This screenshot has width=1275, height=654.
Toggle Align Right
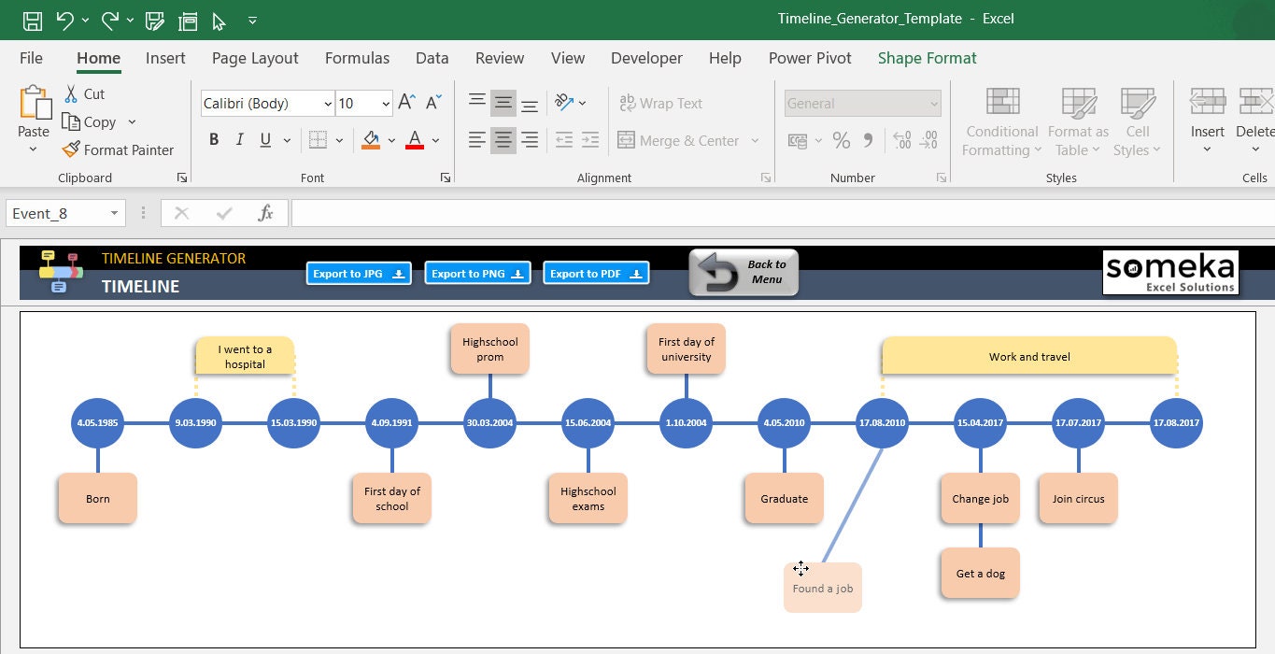[530, 140]
